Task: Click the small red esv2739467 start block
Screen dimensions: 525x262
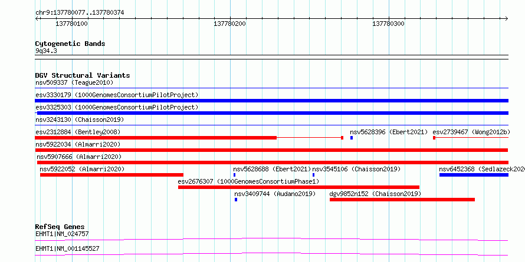Action: (x=434, y=138)
